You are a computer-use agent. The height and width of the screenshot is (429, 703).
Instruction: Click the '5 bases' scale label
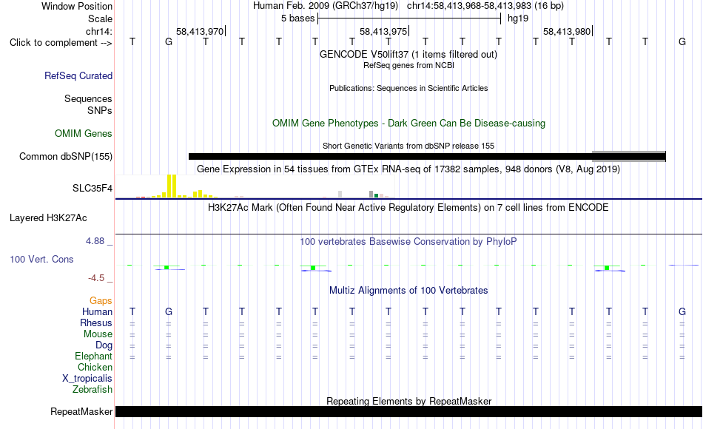pos(297,18)
